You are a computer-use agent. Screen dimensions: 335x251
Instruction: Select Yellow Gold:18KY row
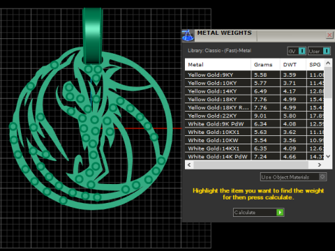254,99
